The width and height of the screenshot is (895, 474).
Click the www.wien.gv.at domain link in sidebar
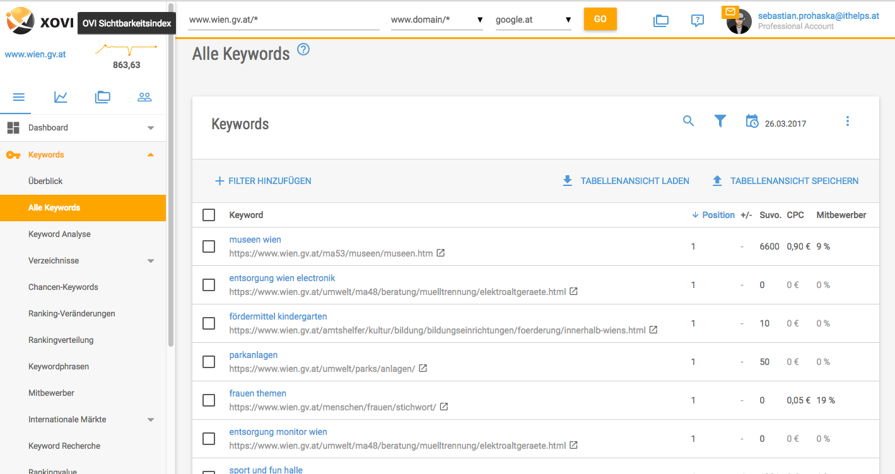point(35,54)
